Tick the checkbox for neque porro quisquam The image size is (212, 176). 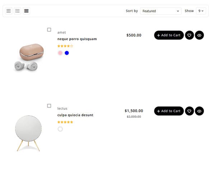49,29
